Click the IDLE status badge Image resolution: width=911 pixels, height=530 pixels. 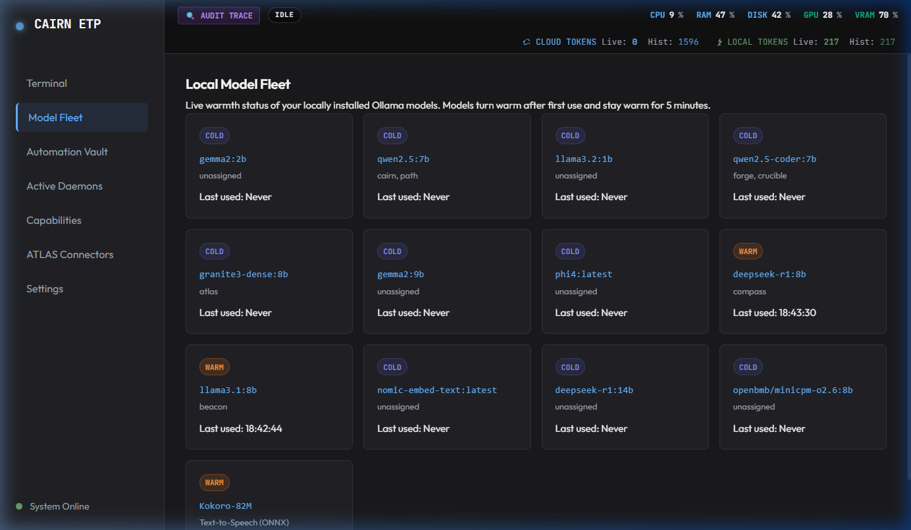[x=284, y=15]
